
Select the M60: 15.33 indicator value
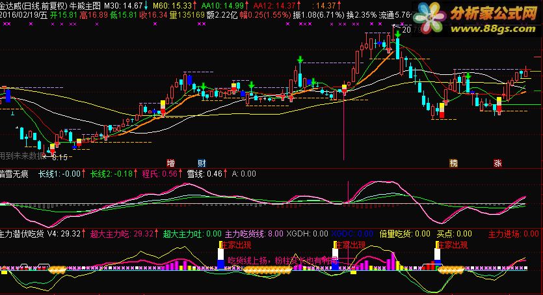tap(172, 6)
